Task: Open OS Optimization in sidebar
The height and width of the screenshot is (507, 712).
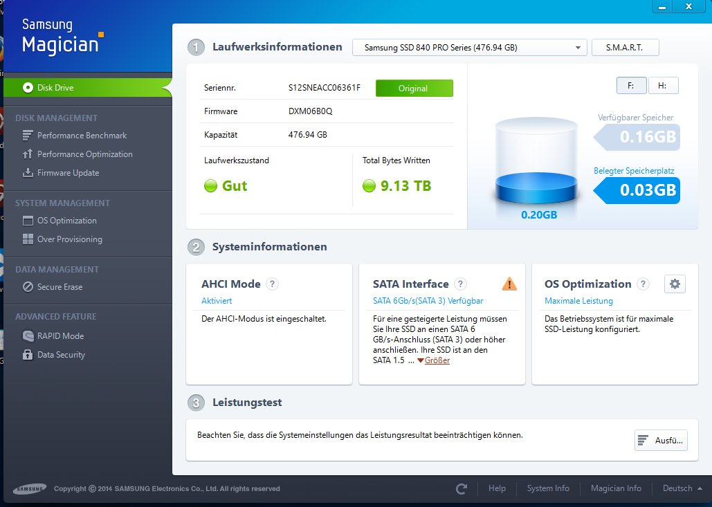Action: point(66,221)
